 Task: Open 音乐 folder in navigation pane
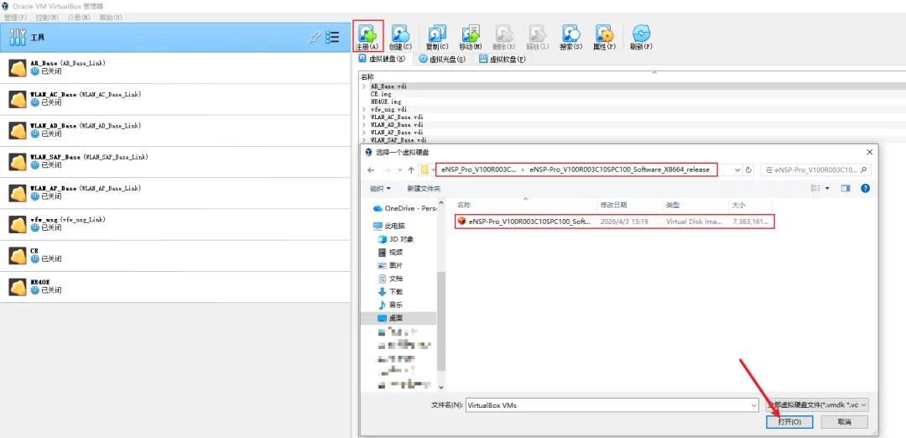pyautogui.click(x=390, y=305)
